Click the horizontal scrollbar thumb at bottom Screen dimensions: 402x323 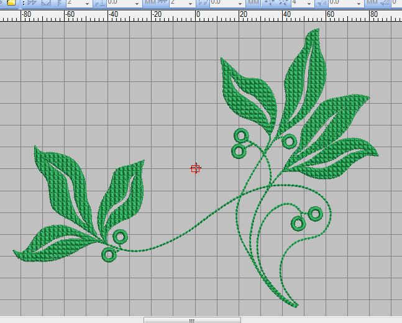[x=192, y=320]
